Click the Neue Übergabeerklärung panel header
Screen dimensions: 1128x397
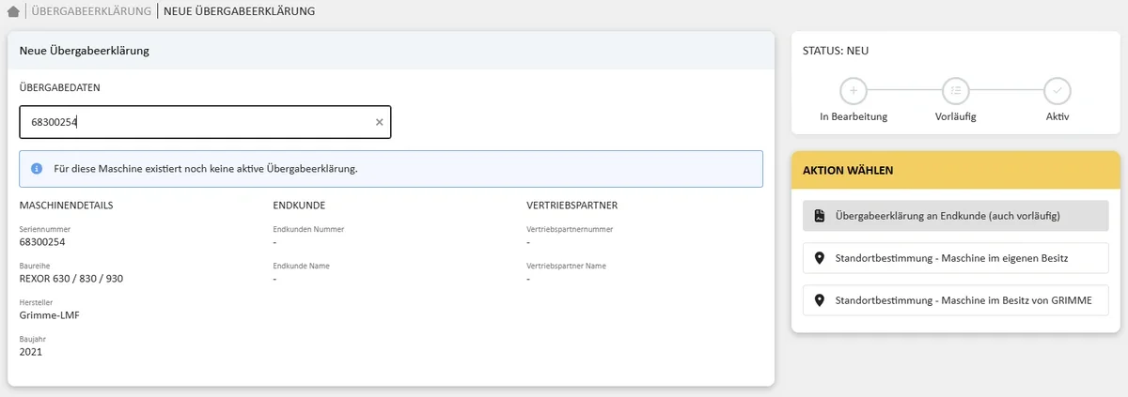pos(391,51)
